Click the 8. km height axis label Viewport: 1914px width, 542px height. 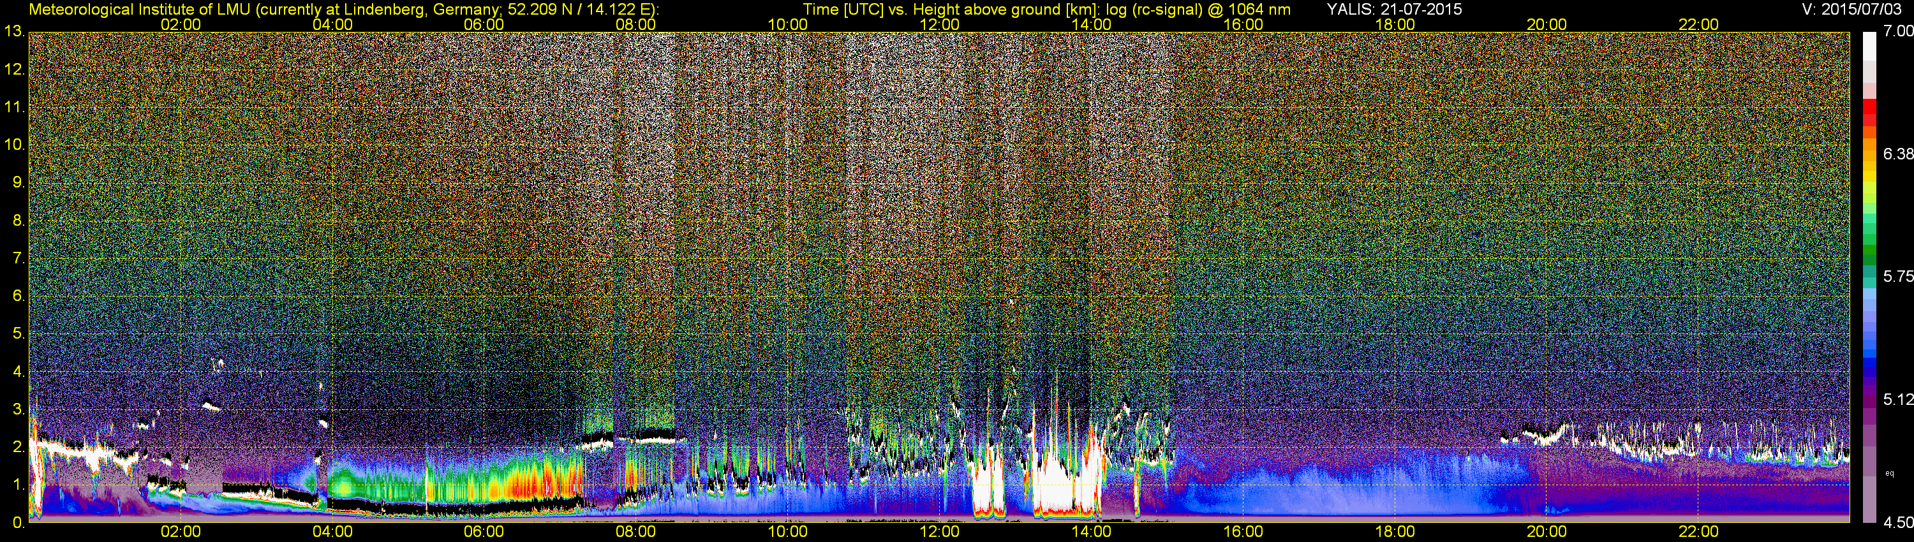point(19,221)
